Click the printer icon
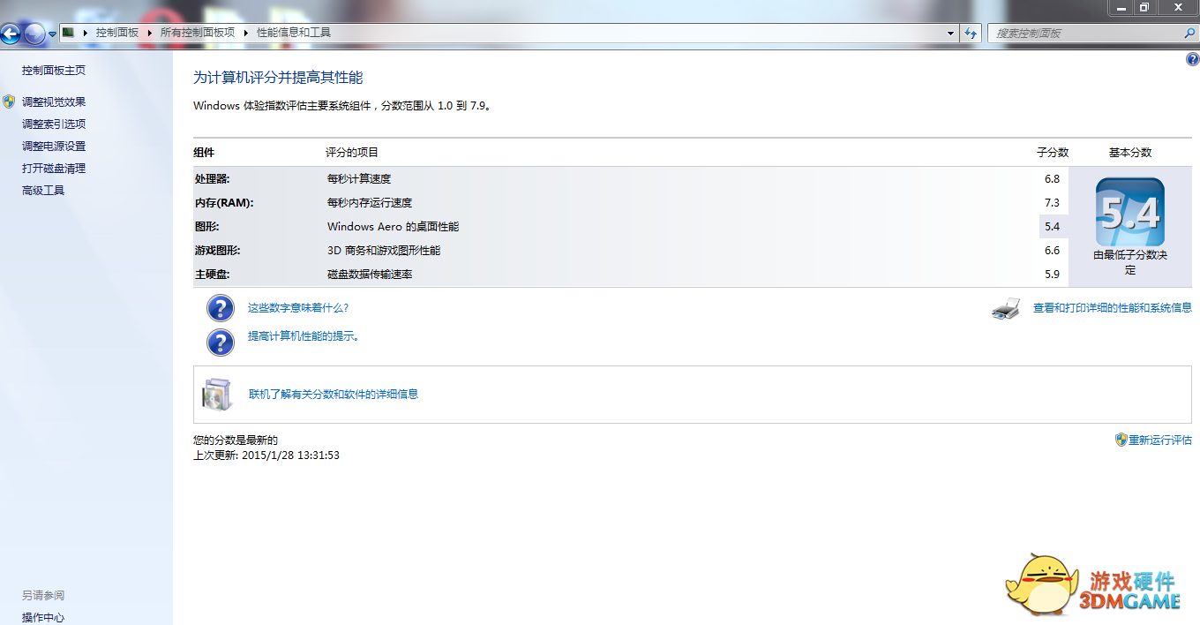Image resolution: width=1200 pixels, height=625 pixels. click(x=1006, y=308)
